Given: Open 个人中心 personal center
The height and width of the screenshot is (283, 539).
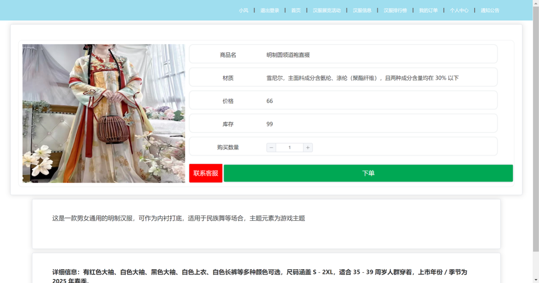Looking at the screenshot, I should coord(459,11).
